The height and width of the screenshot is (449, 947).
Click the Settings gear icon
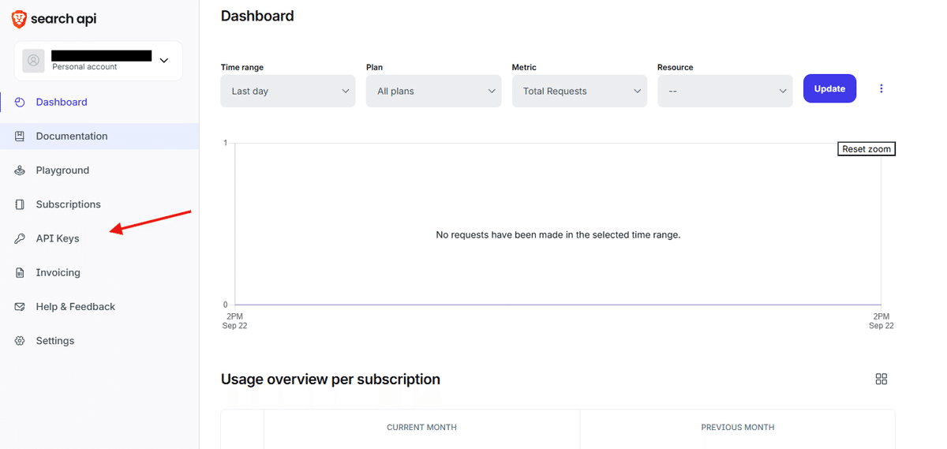(x=20, y=341)
